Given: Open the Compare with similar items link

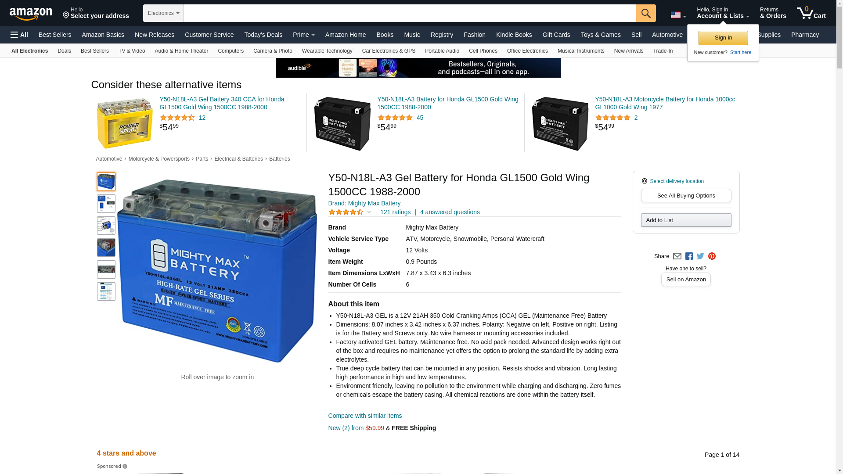Looking at the screenshot, I should pos(365,416).
